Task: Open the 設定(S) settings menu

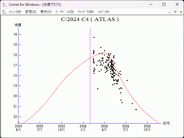Action: [x=31, y=12]
